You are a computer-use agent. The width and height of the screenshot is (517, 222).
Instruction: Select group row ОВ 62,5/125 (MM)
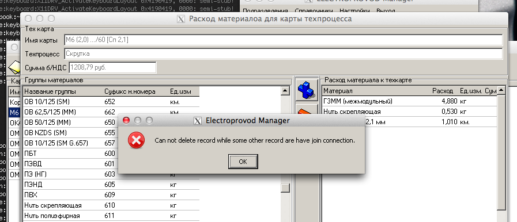pyautogui.click(x=111, y=112)
